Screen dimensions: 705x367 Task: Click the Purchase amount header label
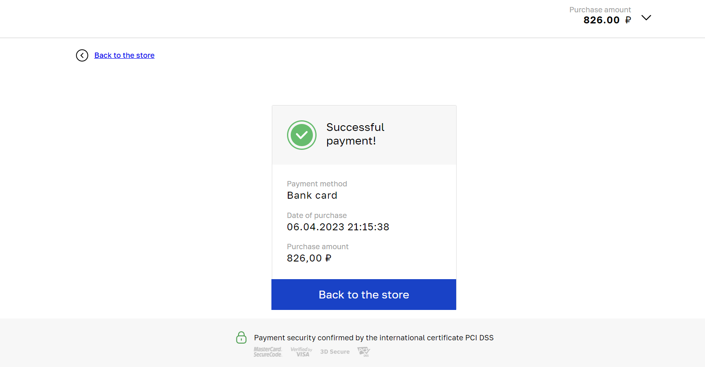(600, 9)
